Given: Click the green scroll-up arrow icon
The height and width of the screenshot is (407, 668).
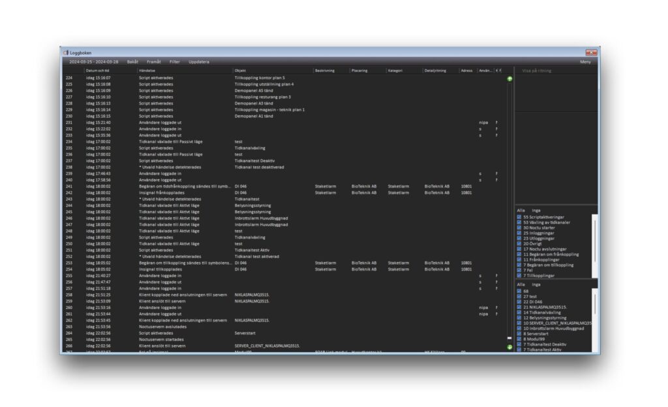Looking at the screenshot, I should tap(509, 79).
